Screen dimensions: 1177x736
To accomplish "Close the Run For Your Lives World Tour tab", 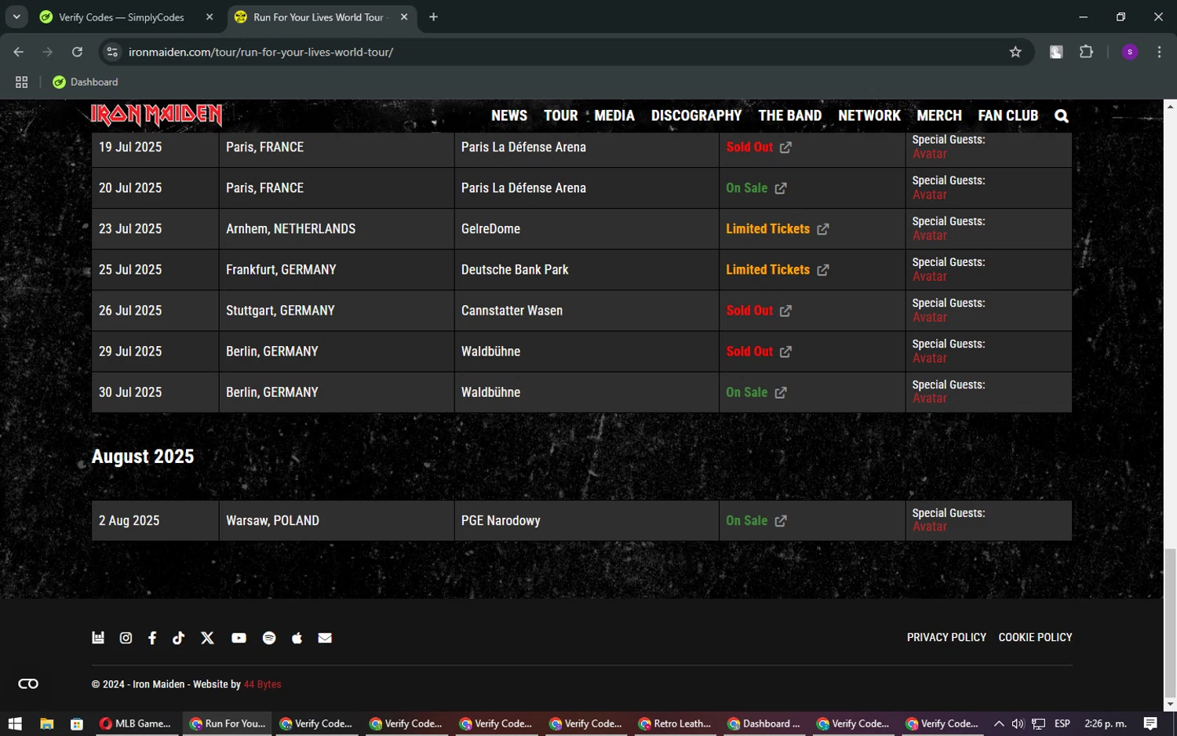I will click(x=404, y=16).
